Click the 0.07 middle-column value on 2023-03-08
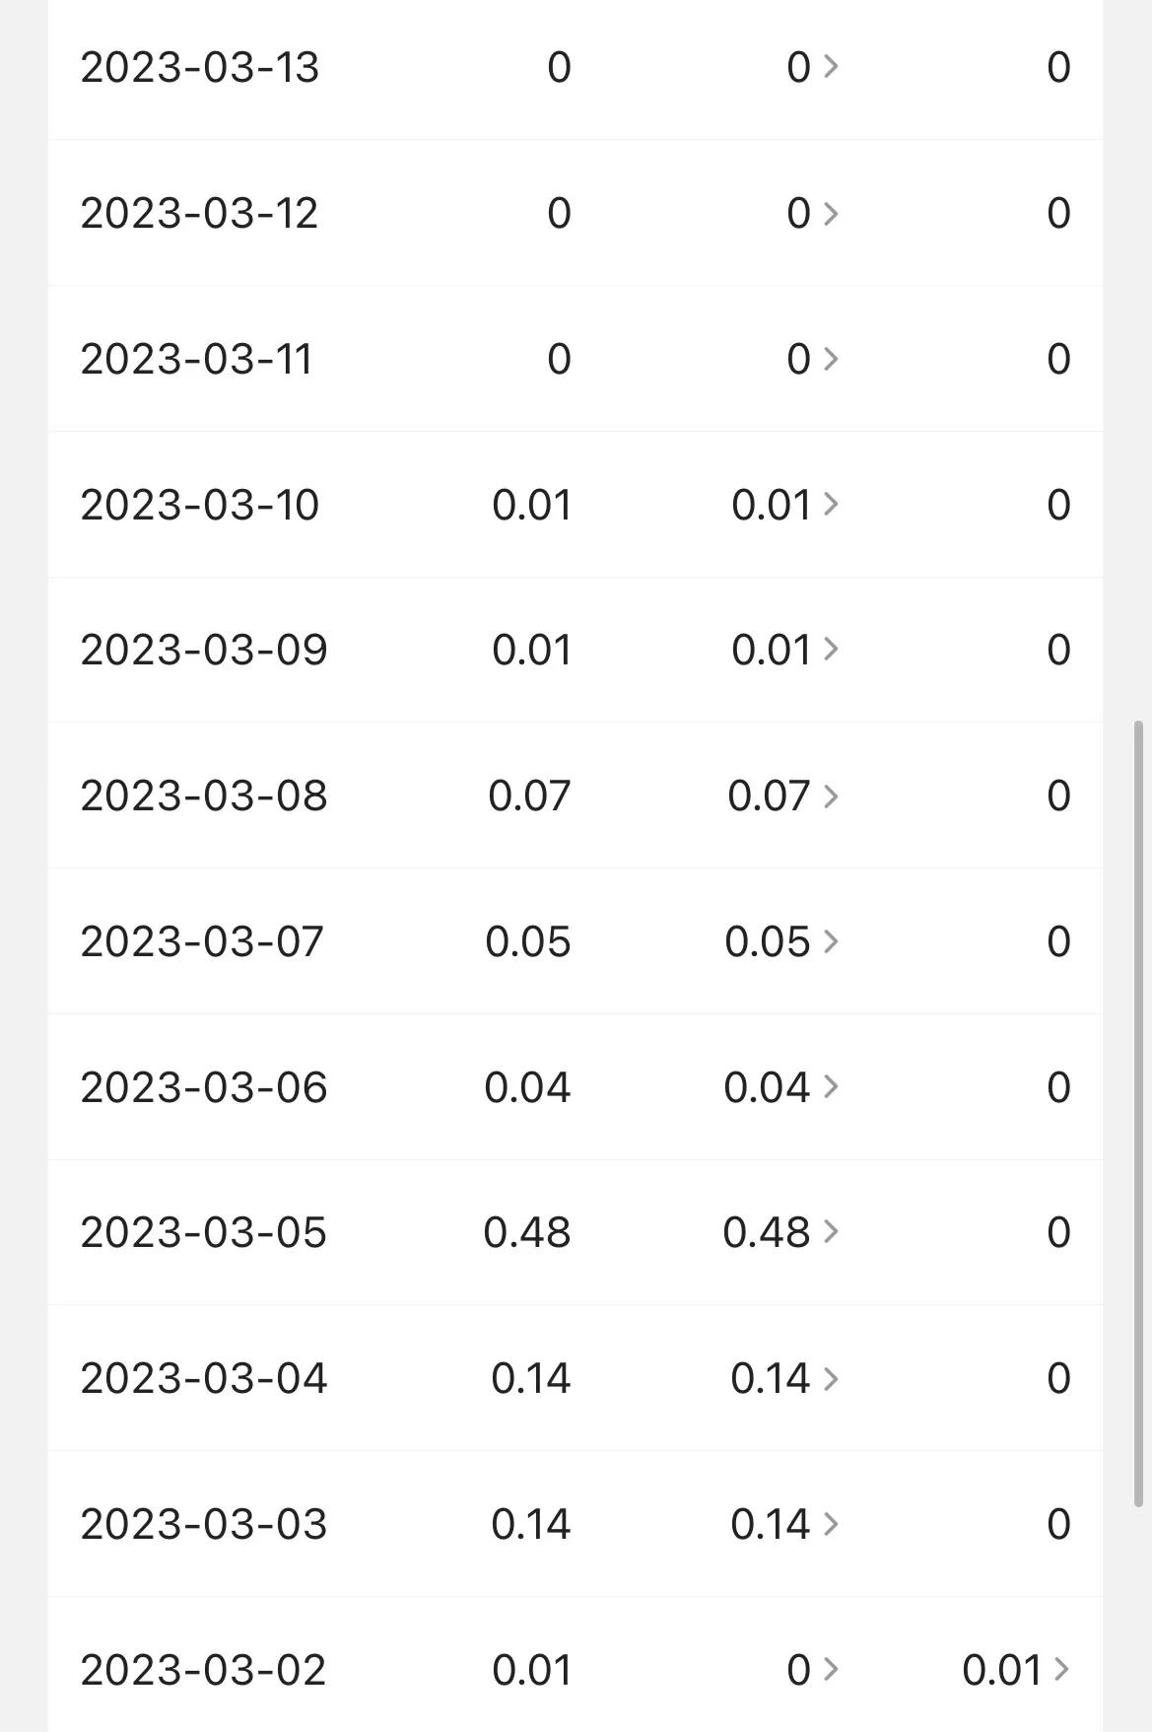Screen dimensions: 1152x1732 coord(768,796)
